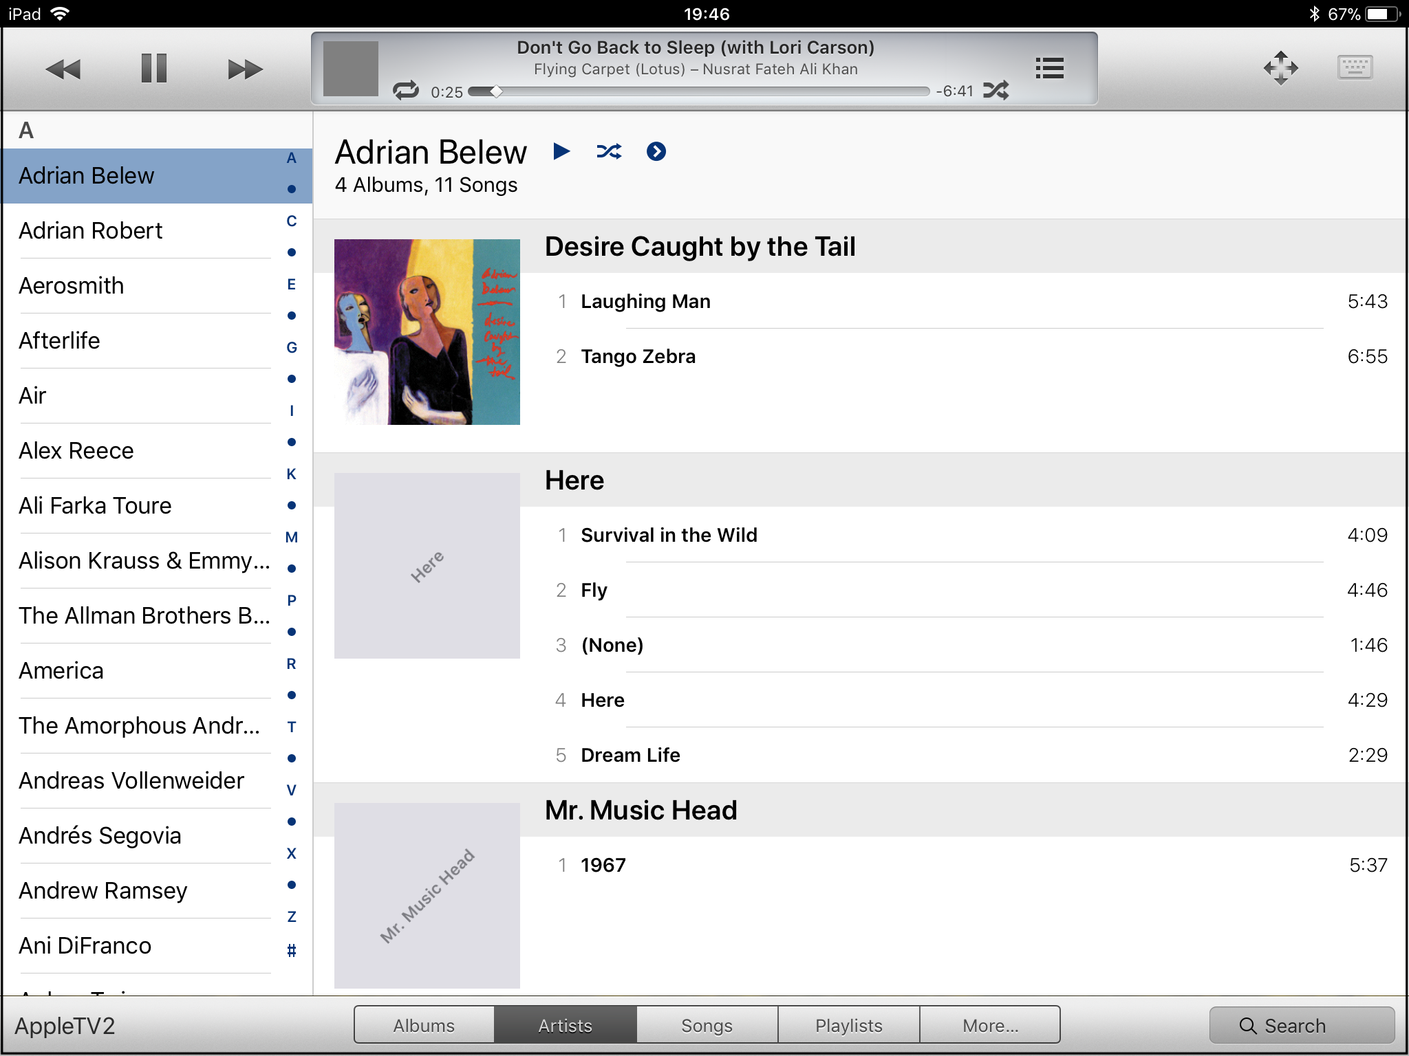Image resolution: width=1409 pixels, height=1056 pixels.
Task: Open the Up Next list icon
Action: 1049,68
